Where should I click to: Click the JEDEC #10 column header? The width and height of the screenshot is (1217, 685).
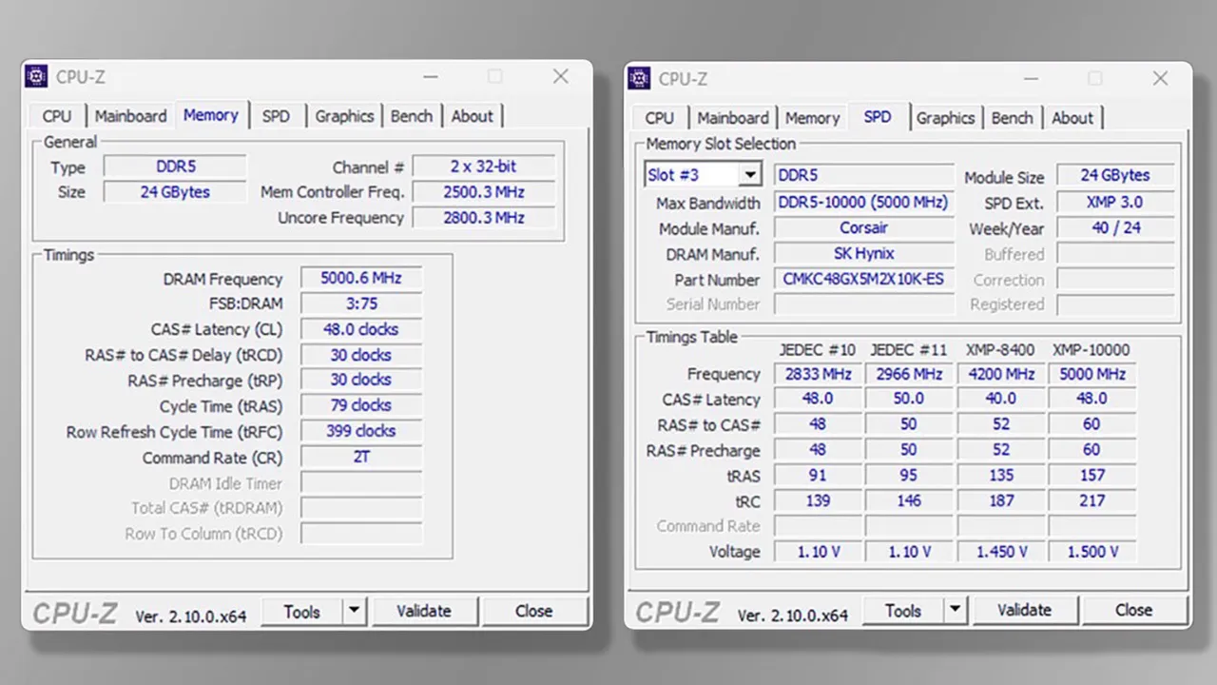tap(818, 349)
